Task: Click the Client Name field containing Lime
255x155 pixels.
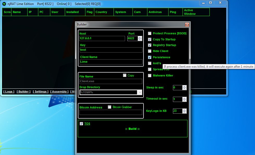Action: point(111,62)
